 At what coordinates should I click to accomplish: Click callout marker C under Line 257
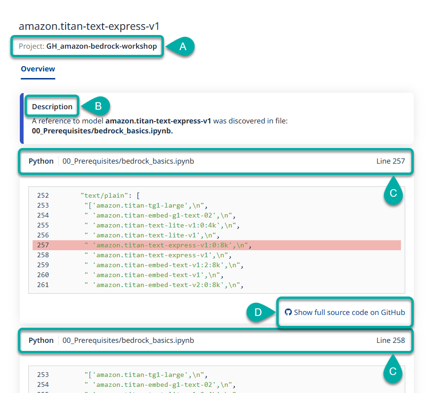point(393,193)
